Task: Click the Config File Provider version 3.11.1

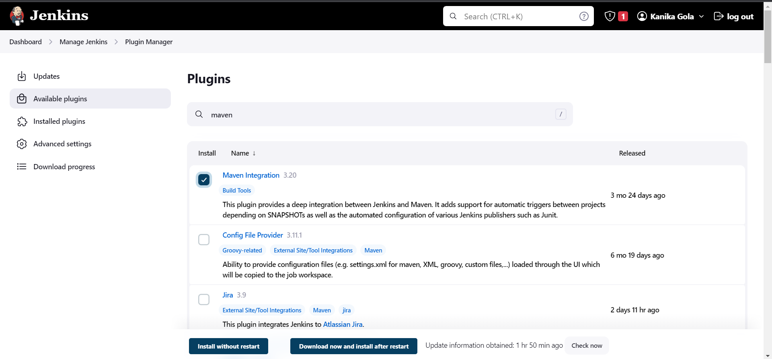Action: point(294,235)
